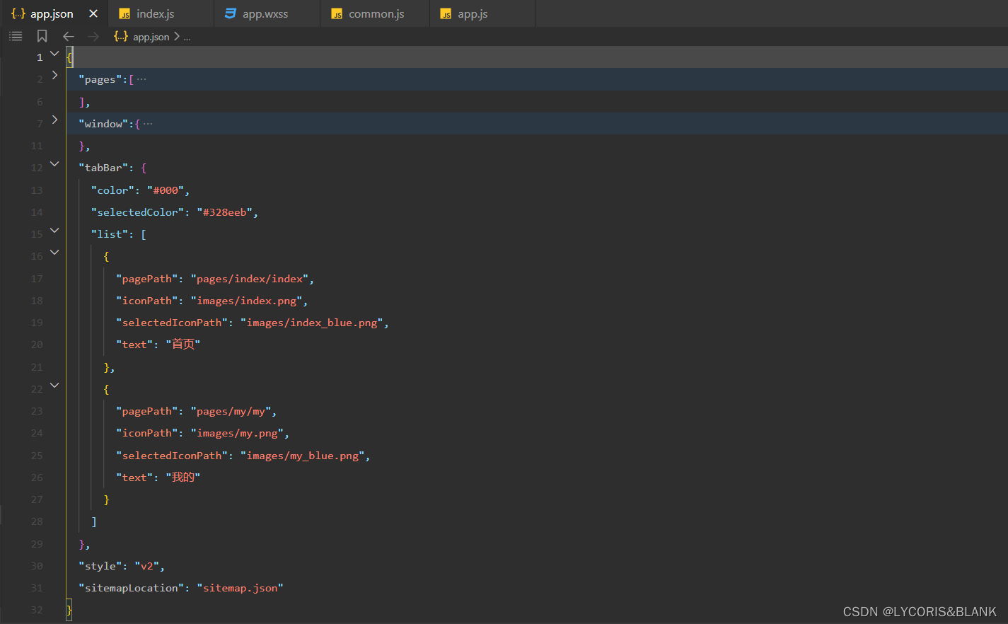Go forward with the right arrow

[x=93, y=36]
